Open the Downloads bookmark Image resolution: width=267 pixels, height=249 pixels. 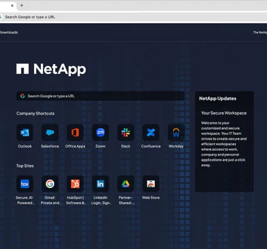(9, 32)
